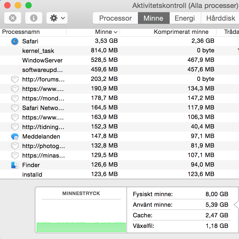Click the shield icon beside Safari Netwo…
239x239 pixels.
(x=15, y=108)
